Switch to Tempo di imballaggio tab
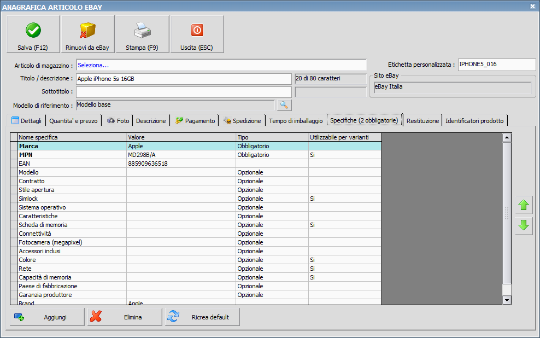540x338 pixels. [296, 120]
